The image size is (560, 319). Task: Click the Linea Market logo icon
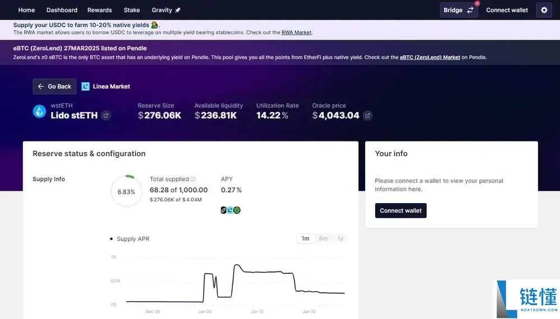coord(86,87)
